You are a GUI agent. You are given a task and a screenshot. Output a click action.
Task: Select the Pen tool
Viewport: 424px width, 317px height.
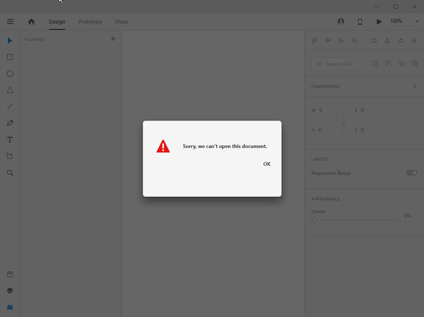pos(10,123)
